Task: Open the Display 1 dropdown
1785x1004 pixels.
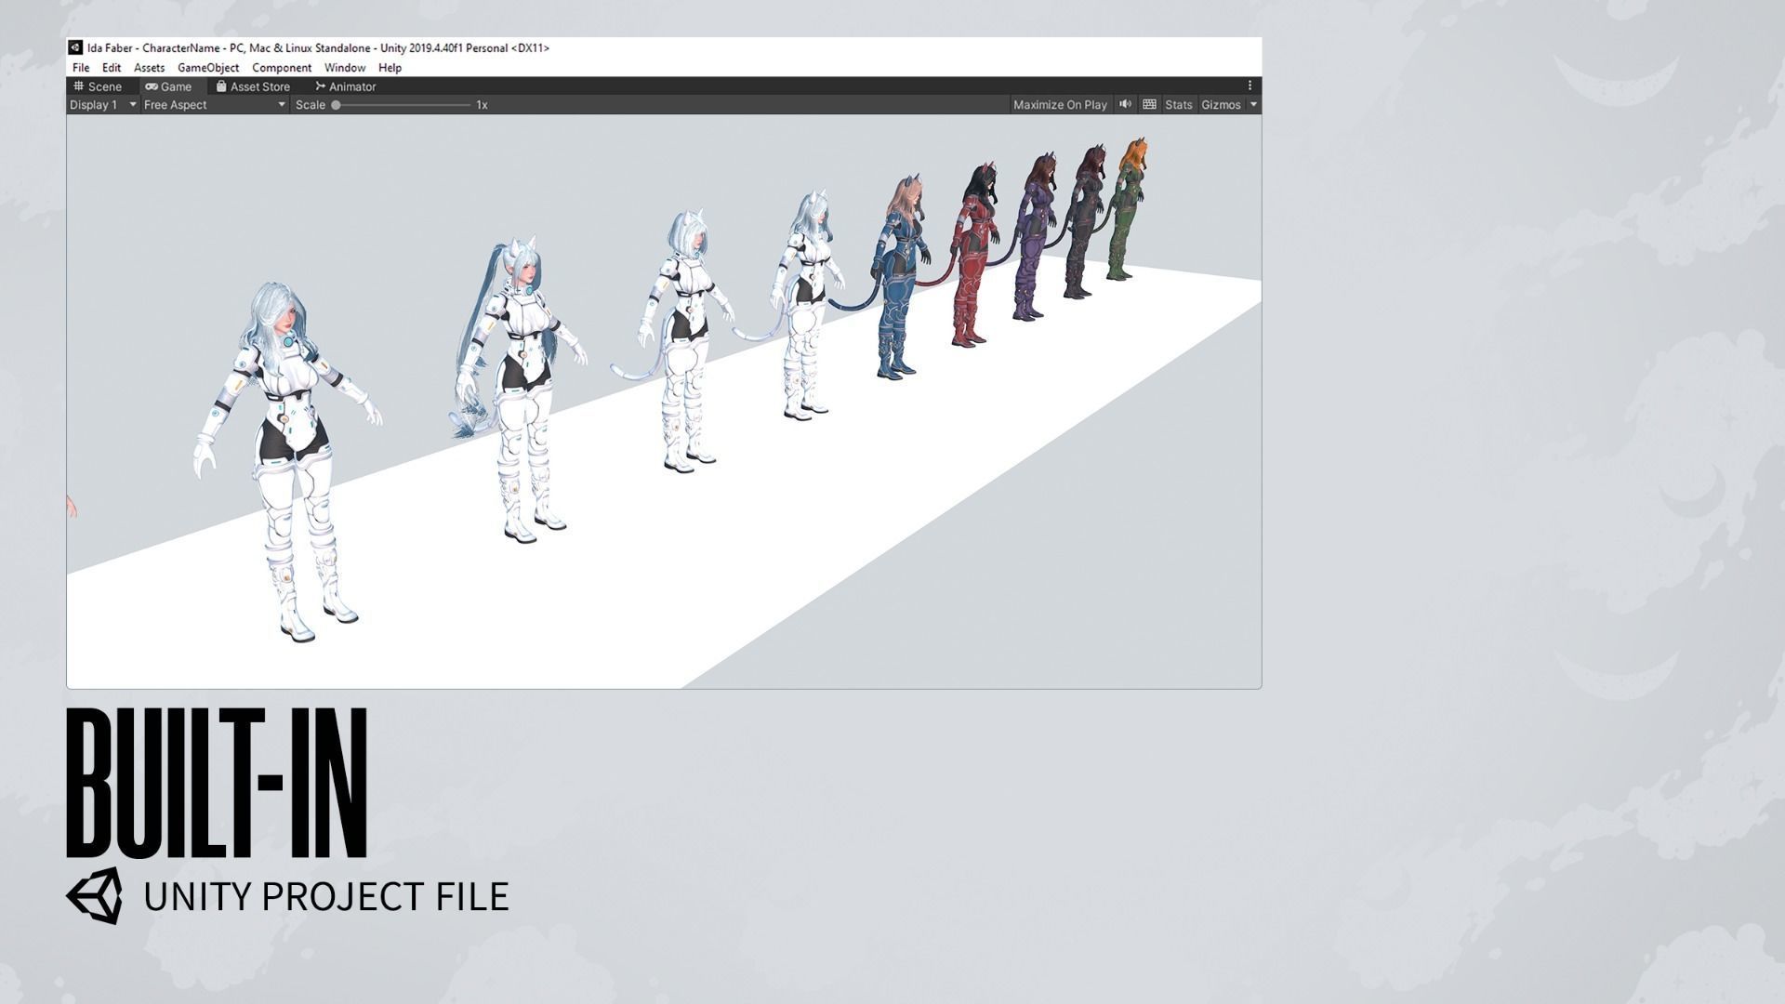Action: pos(102,105)
